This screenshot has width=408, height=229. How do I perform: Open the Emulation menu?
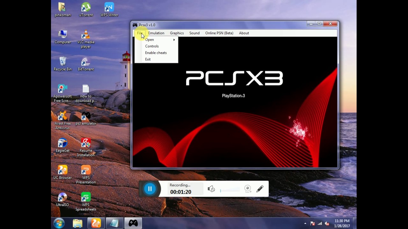click(x=156, y=33)
